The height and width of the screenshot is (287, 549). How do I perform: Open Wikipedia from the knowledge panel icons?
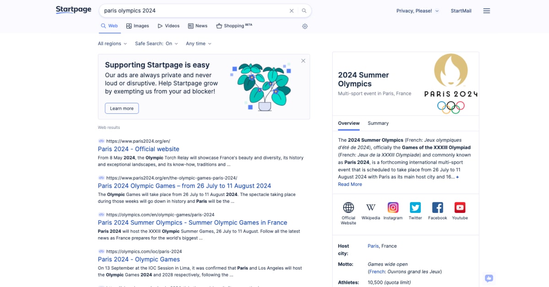pyautogui.click(x=370, y=207)
